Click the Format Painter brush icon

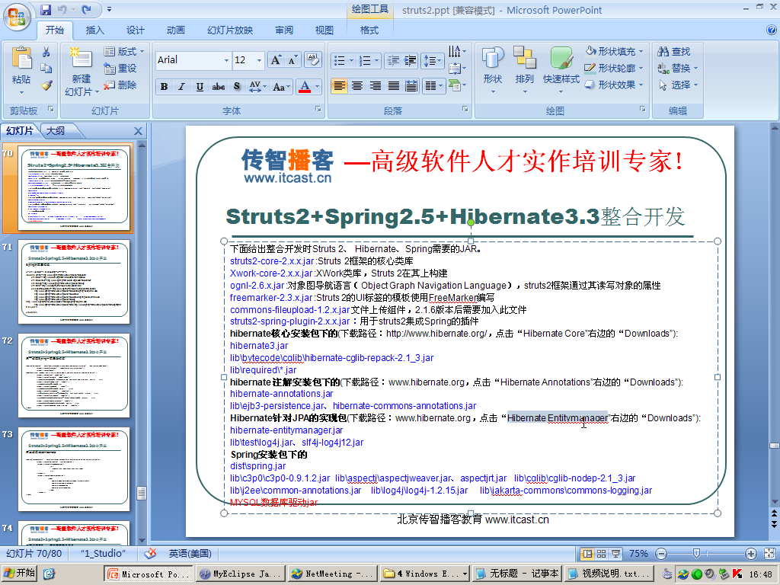coord(46,85)
